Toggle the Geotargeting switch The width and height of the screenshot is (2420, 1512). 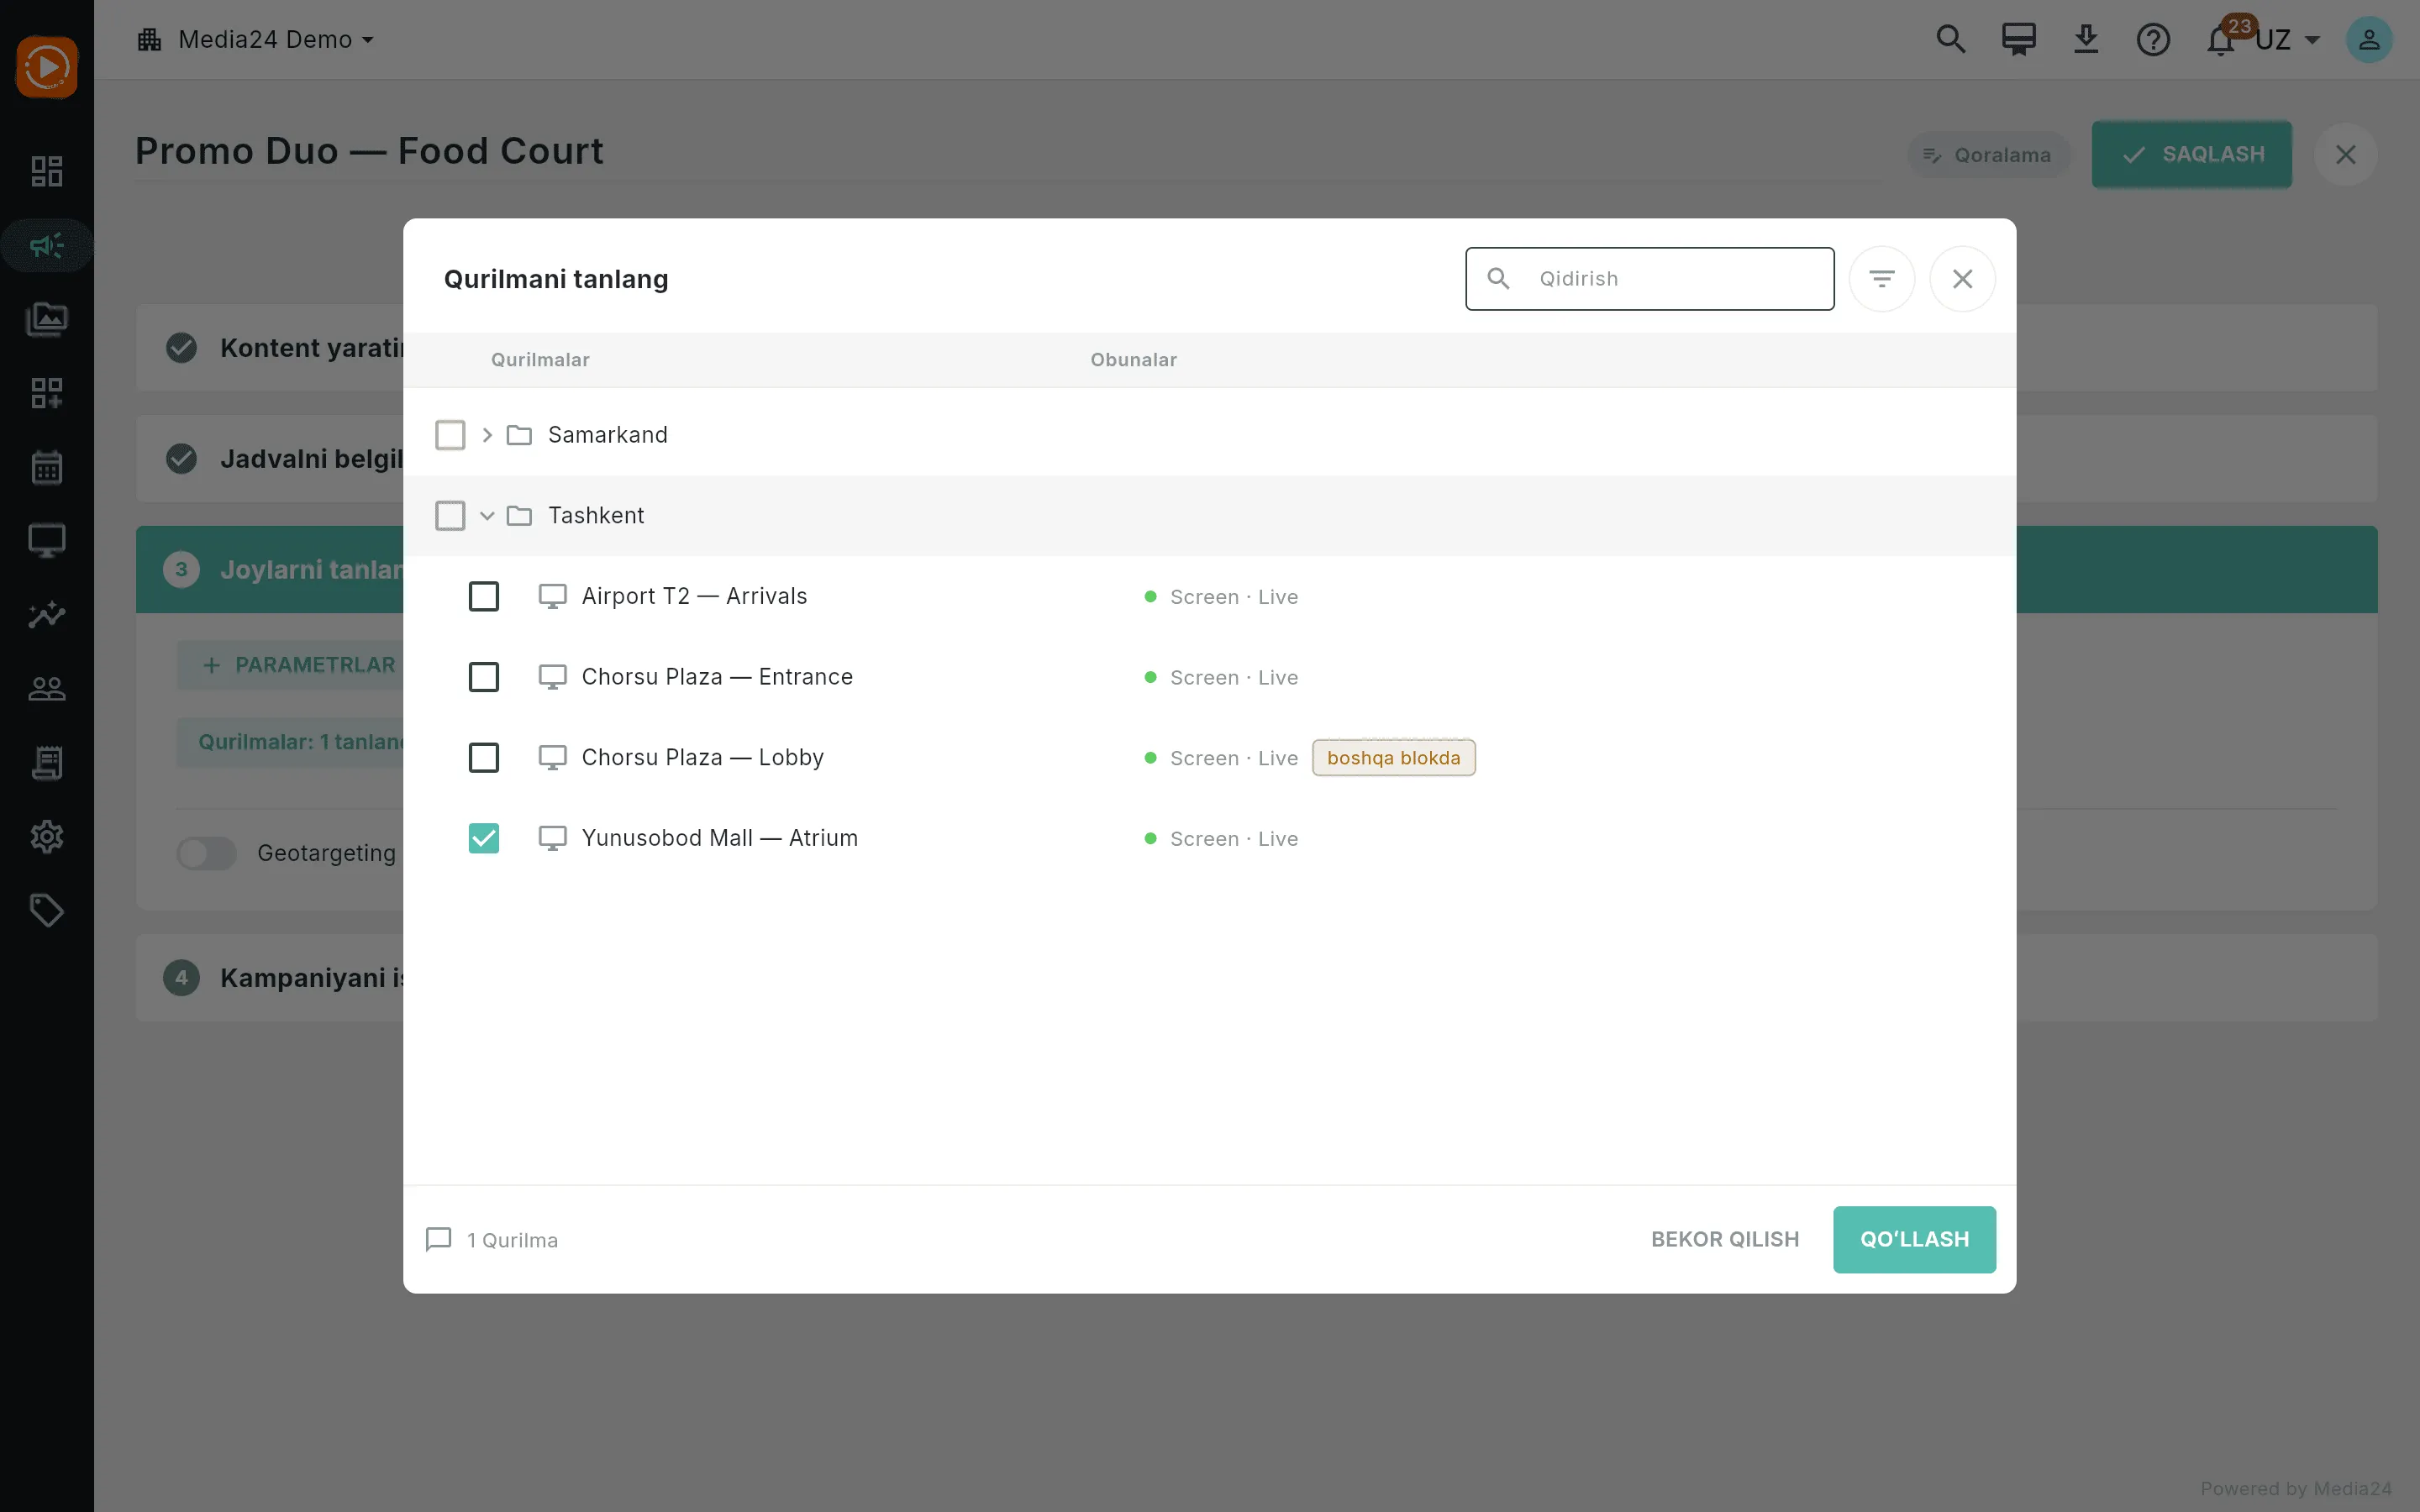click(x=207, y=853)
